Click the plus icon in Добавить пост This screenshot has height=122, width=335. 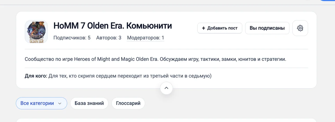click(204, 28)
